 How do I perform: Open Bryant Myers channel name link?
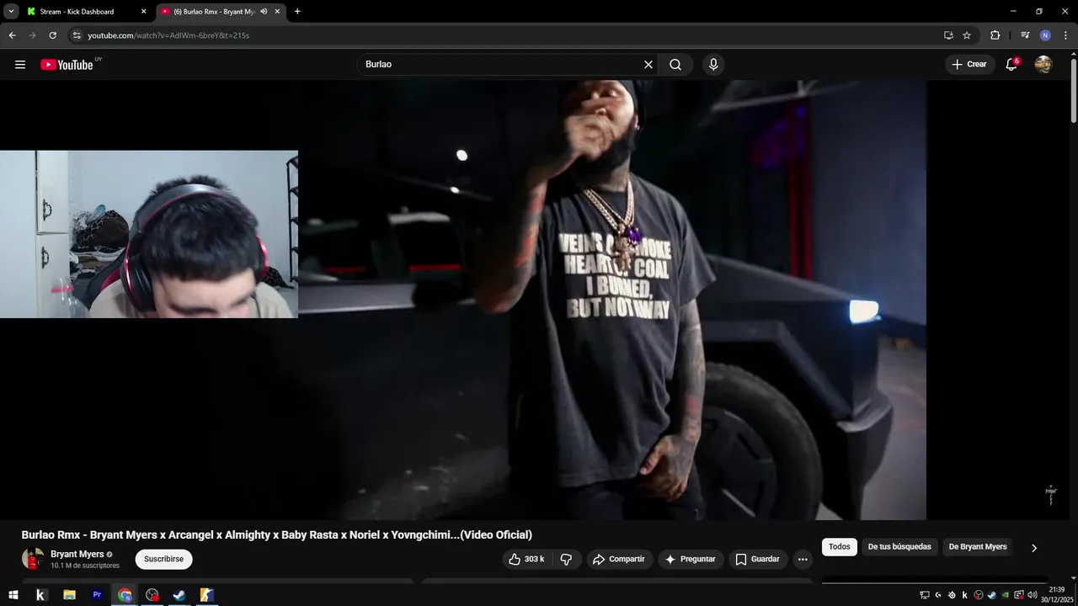coord(77,554)
